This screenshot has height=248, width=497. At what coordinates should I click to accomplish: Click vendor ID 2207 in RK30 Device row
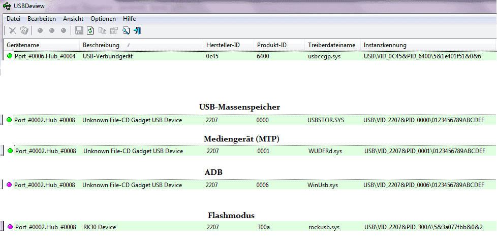[x=212, y=227]
